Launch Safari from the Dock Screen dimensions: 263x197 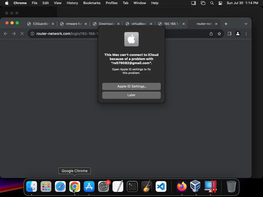[60, 186]
